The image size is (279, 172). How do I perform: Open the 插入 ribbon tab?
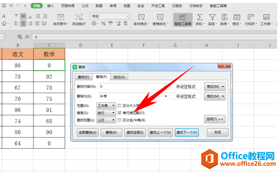tap(50, 6)
